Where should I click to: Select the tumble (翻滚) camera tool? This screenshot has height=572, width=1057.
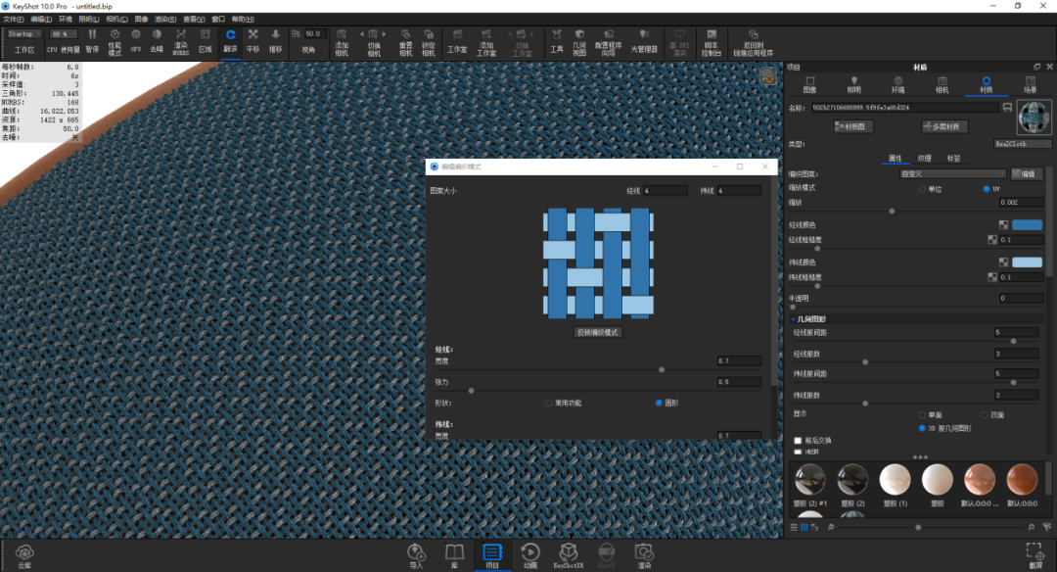tap(231, 40)
